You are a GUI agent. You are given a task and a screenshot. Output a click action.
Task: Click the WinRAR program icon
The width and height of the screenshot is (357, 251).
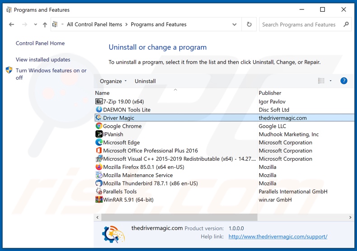pos(99,200)
